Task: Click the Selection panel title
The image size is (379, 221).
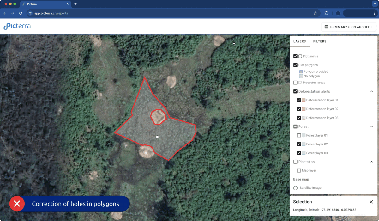Action: point(302,202)
